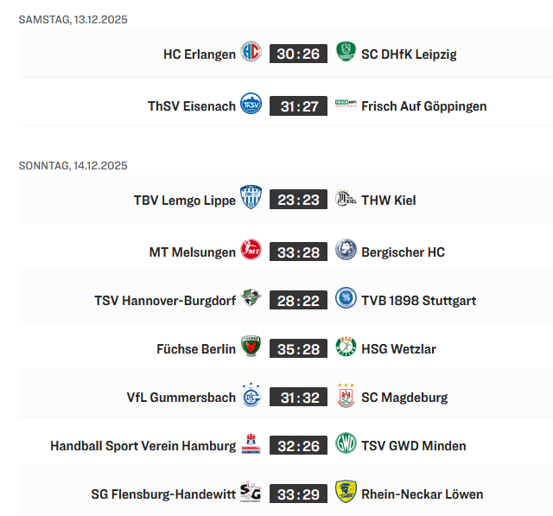Click the ThSV Eisenach logo

[251, 105]
